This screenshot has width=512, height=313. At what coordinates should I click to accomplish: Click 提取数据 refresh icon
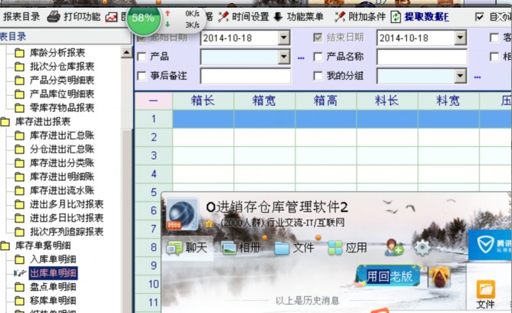396,16
